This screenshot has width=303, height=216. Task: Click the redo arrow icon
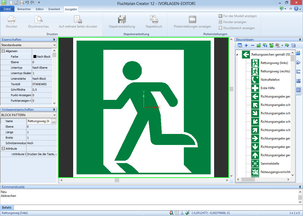[x=32, y=3]
